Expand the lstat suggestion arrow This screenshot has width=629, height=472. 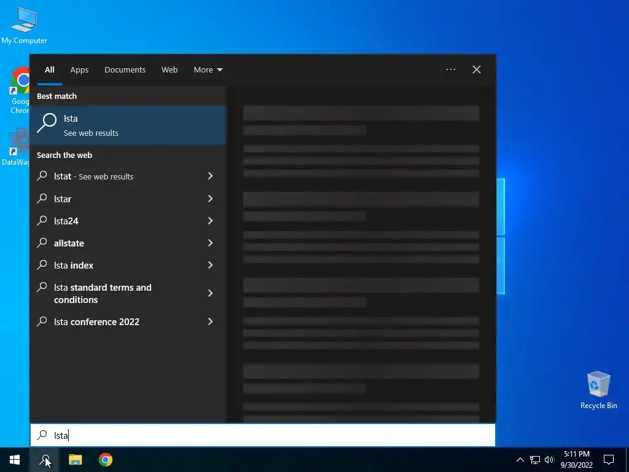[x=210, y=176]
